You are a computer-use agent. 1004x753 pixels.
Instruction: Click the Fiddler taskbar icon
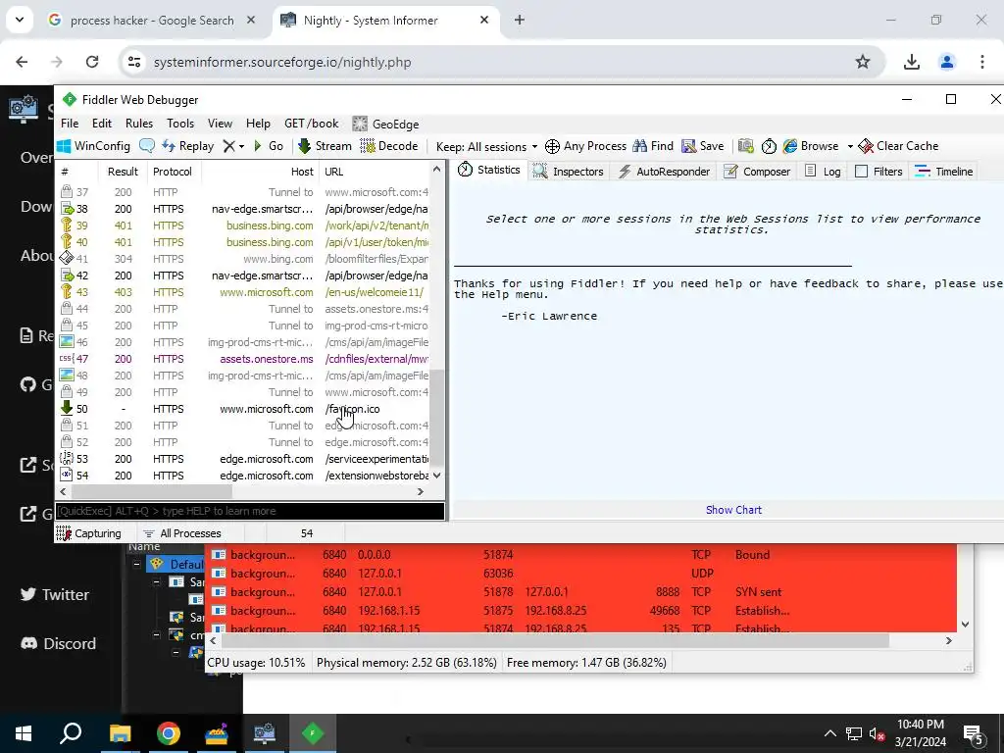(x=313, y=733)
